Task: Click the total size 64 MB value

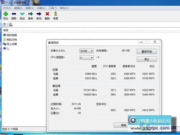Action: 77,108
